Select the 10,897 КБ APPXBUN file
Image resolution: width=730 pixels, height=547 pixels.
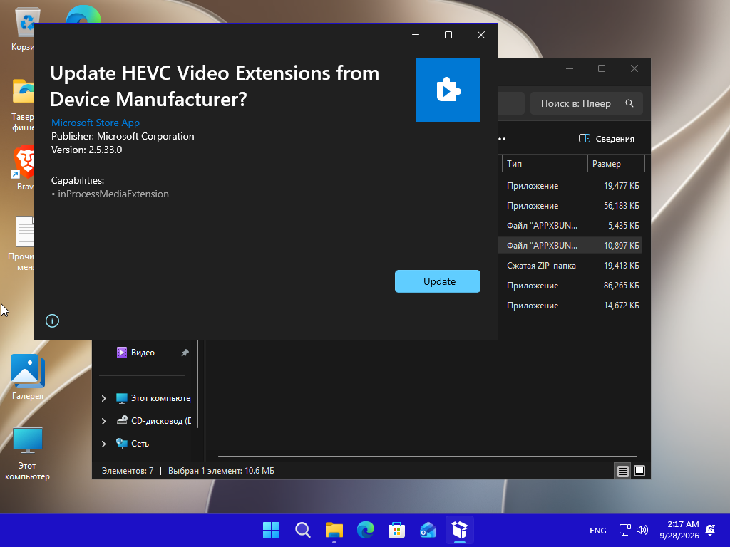[x=570, y=246]
